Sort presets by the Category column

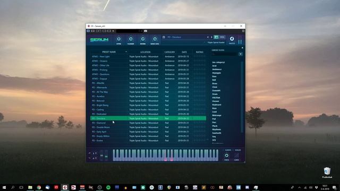click(169, 52)
